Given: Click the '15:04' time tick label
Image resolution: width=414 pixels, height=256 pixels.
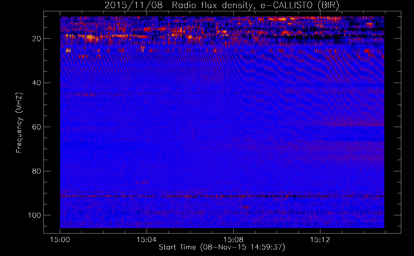Looking at the screenshot, I should pos(147,240).
